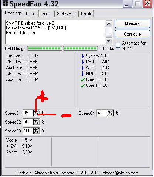
Task: Click inside the Speed02 value field
Action: coord(28,122)
